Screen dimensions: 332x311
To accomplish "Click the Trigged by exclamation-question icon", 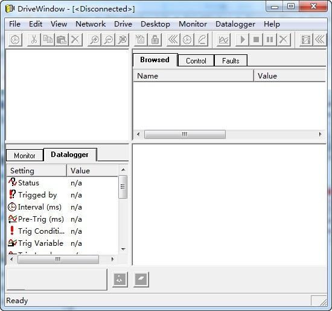I will point(12,194).
